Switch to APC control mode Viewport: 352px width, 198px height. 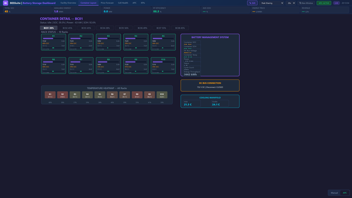tap(344, 193)
